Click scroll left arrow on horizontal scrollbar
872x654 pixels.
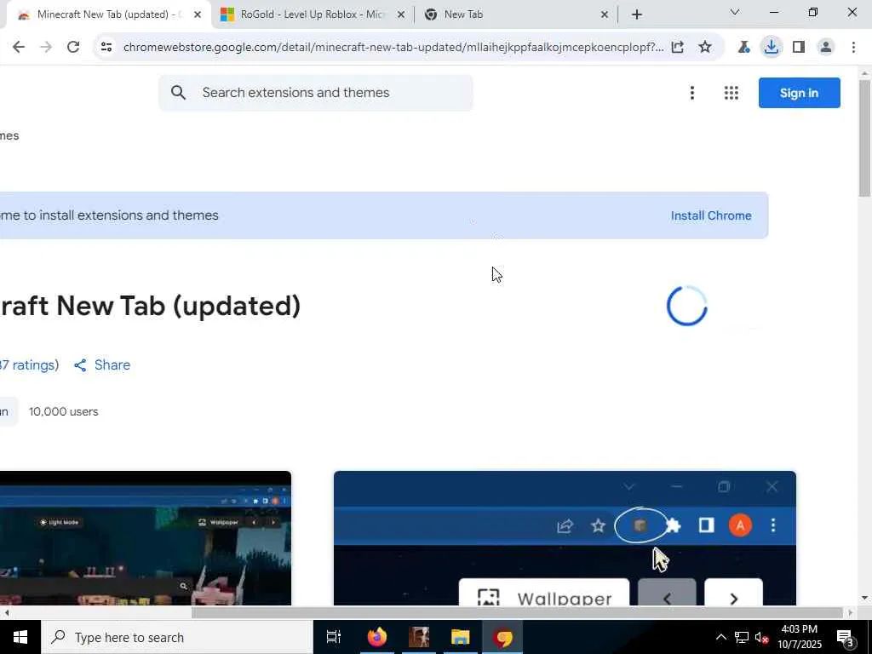click(x=6, y=613)
